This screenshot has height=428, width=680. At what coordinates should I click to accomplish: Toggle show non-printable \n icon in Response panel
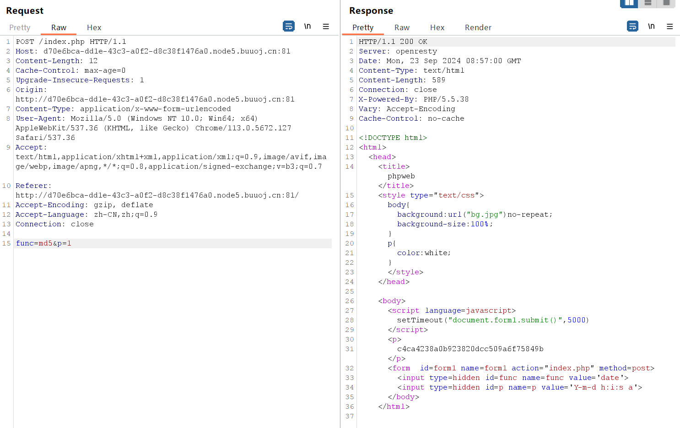tap(651, 27)
